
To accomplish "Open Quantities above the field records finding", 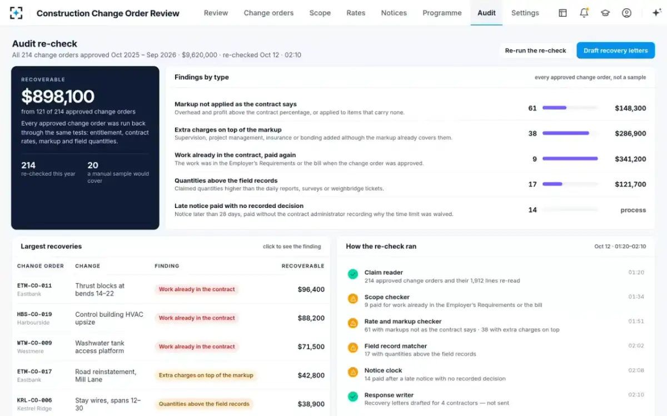I will point(410,185).
